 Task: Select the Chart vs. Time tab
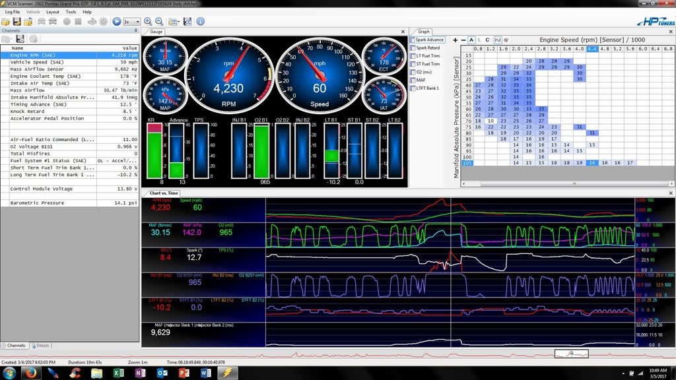(163, 193)
